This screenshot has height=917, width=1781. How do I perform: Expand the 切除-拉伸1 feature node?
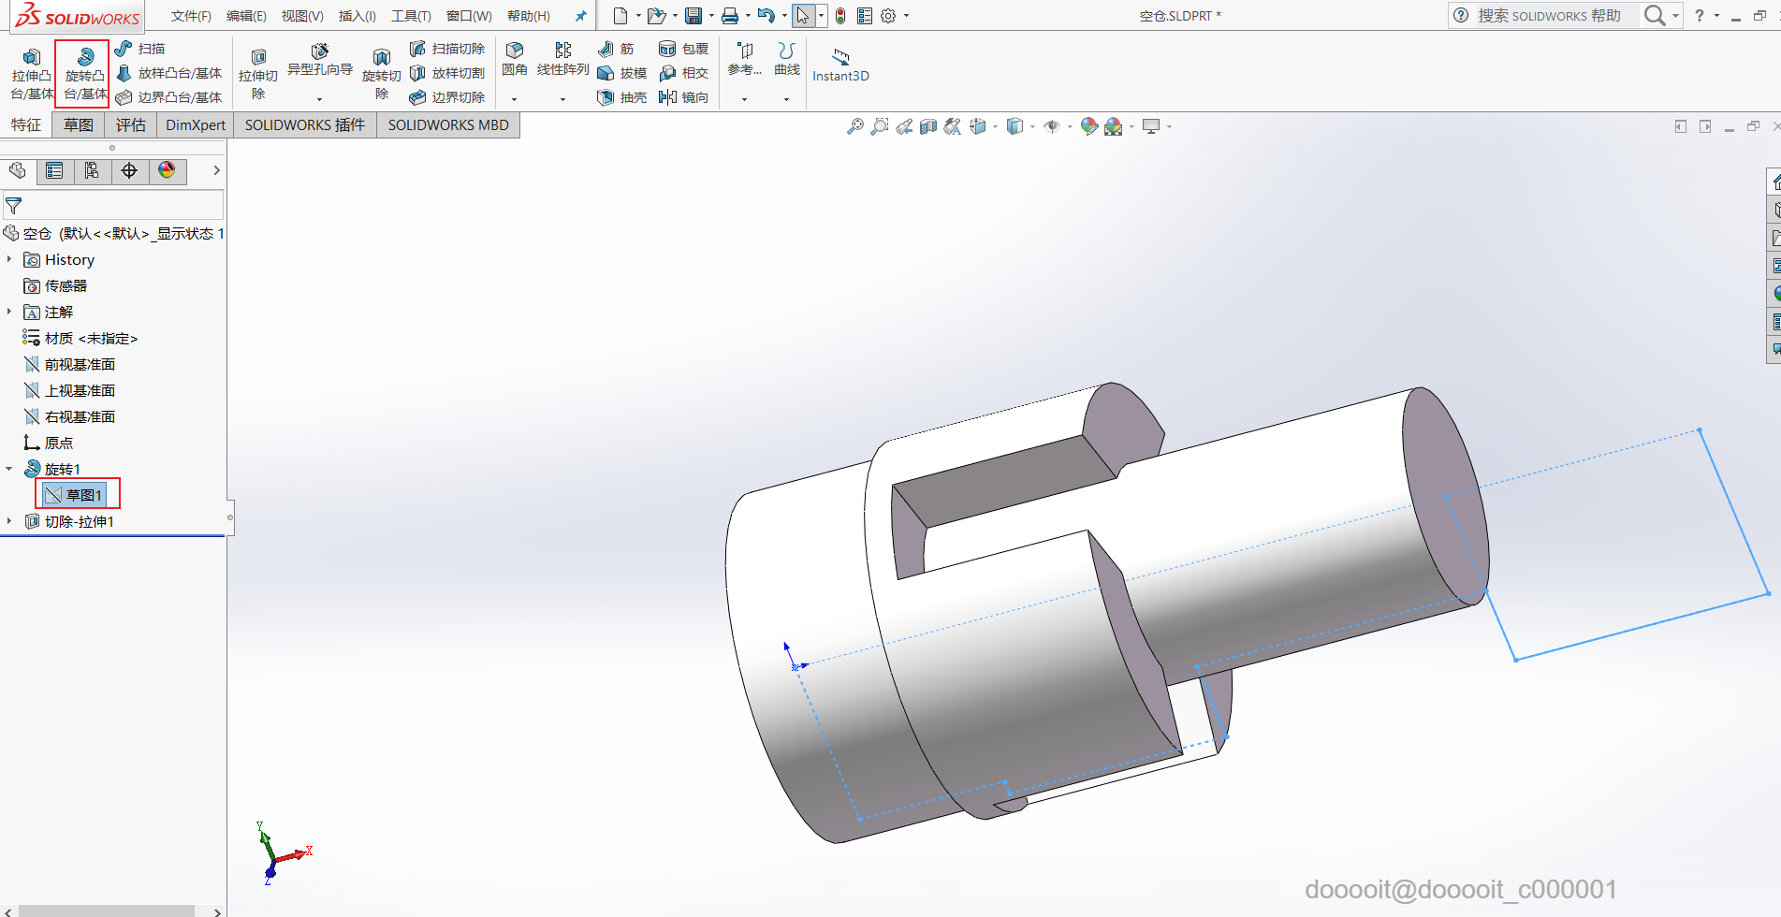[9, 521]
